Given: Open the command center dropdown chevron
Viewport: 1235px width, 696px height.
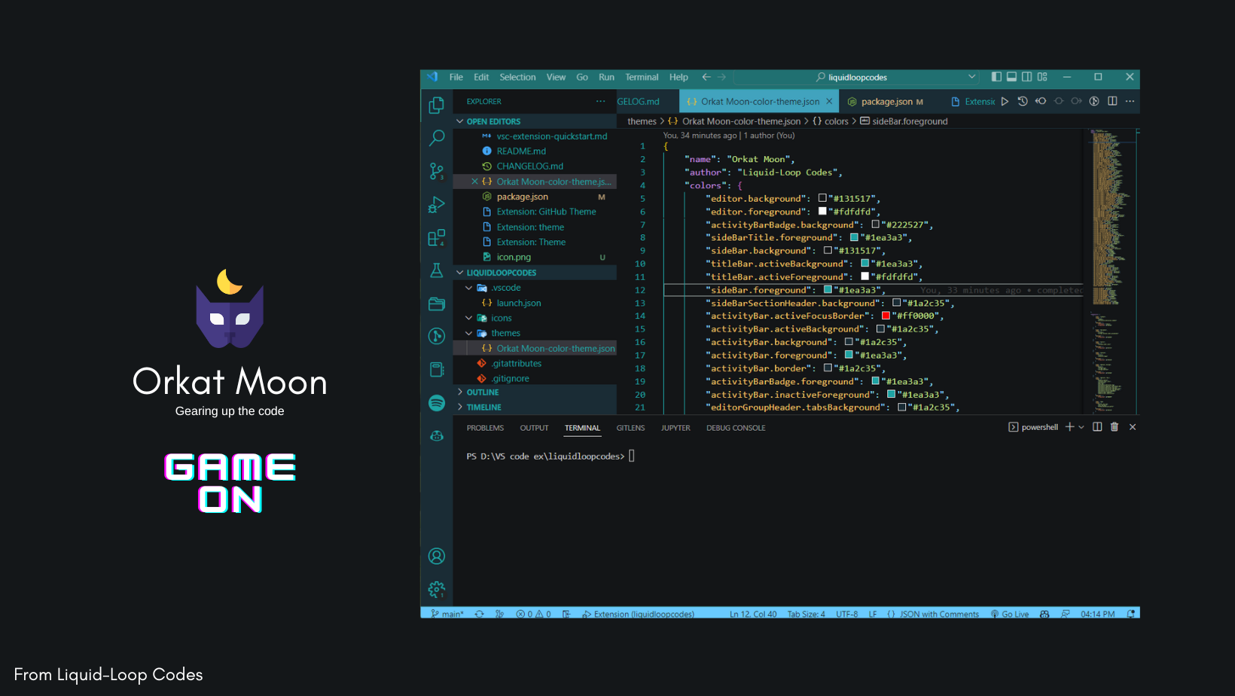Looking at the screenshot, I should tap(972, 77).
